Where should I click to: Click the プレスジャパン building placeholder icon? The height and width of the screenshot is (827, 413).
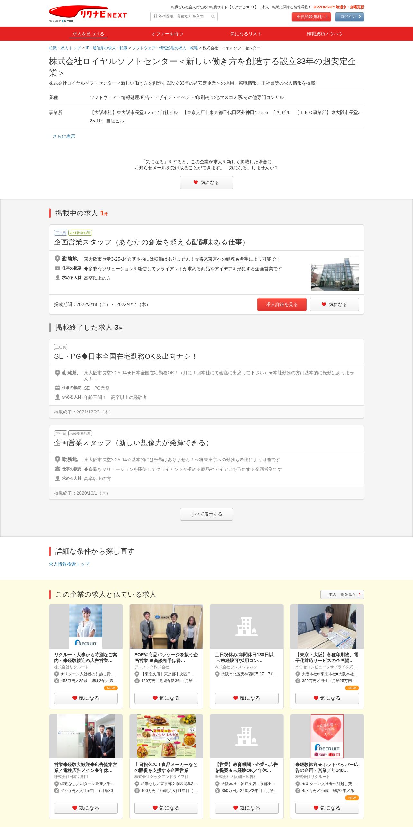click(247, 627)
